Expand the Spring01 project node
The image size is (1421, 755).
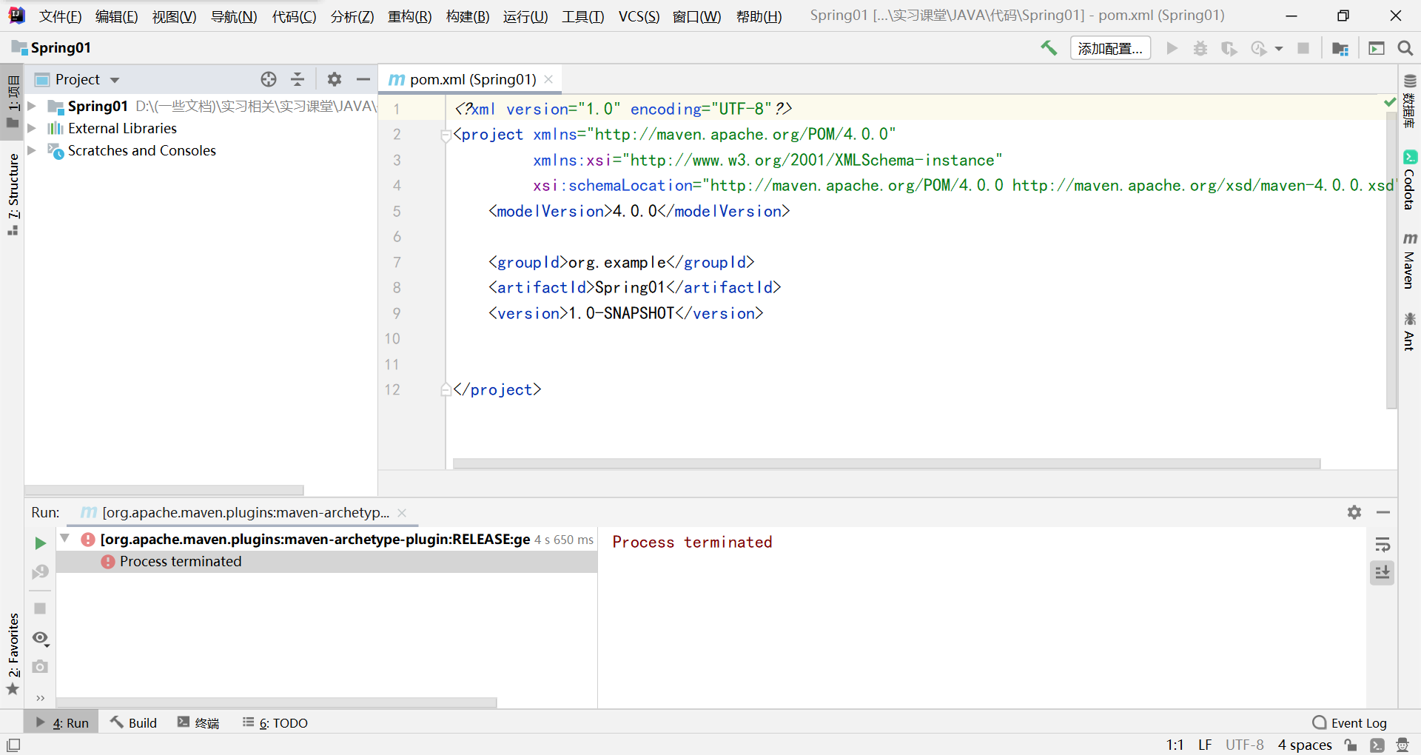[x=31, y=105]
